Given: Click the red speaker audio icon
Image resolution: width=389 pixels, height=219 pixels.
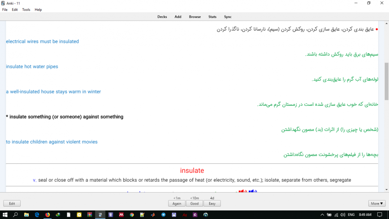Looking at the screenshot, I should (x=243, y=191).
